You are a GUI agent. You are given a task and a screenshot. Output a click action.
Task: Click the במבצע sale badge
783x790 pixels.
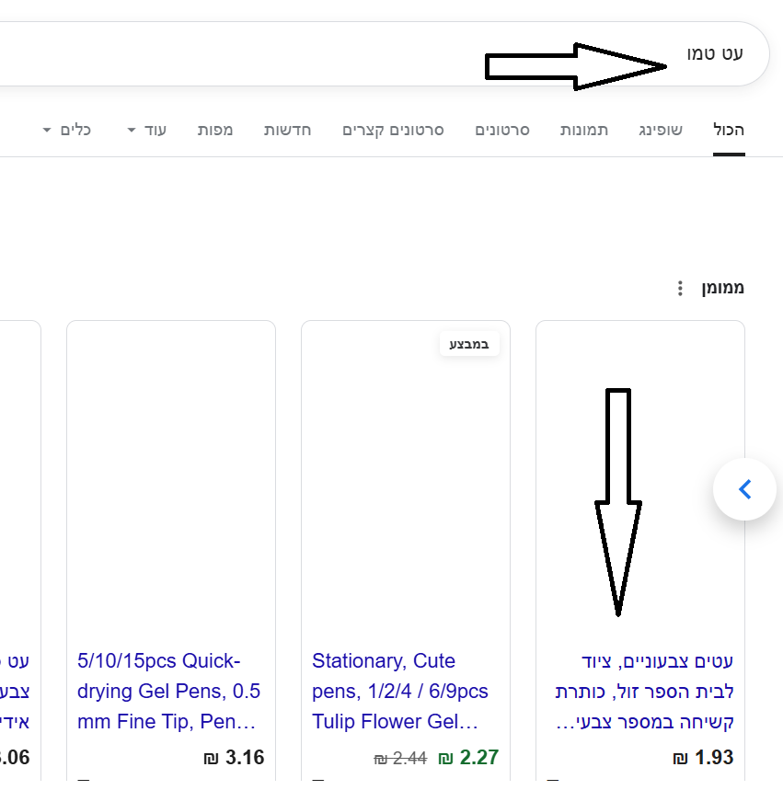click(x=469, y=345)
